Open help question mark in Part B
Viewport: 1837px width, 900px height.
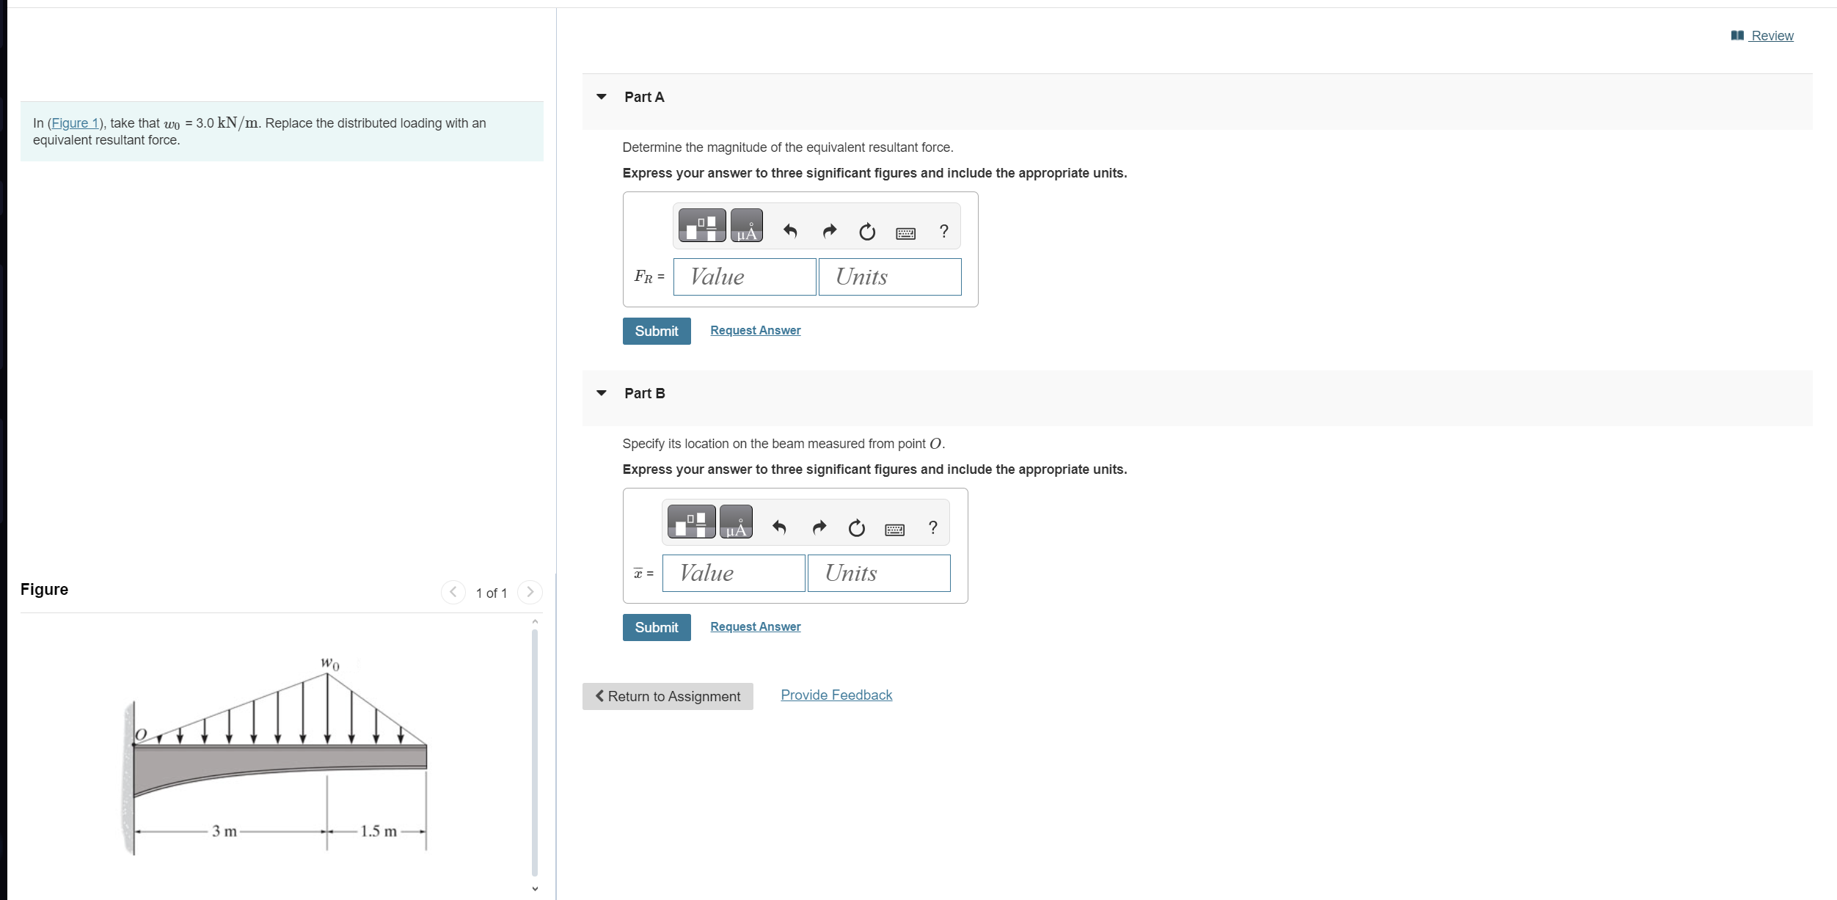[x=932, y=527]
